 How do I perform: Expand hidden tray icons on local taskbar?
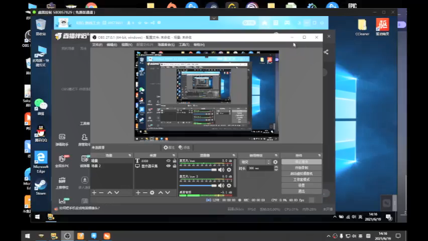pyautogui.click(x=328, y=236)
